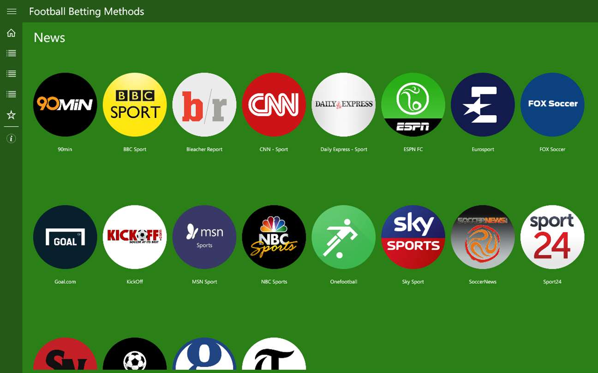Click the 'NBC Sports' label text
The height and width of the screenshot is (373, 598).
[x=274, y=282]
